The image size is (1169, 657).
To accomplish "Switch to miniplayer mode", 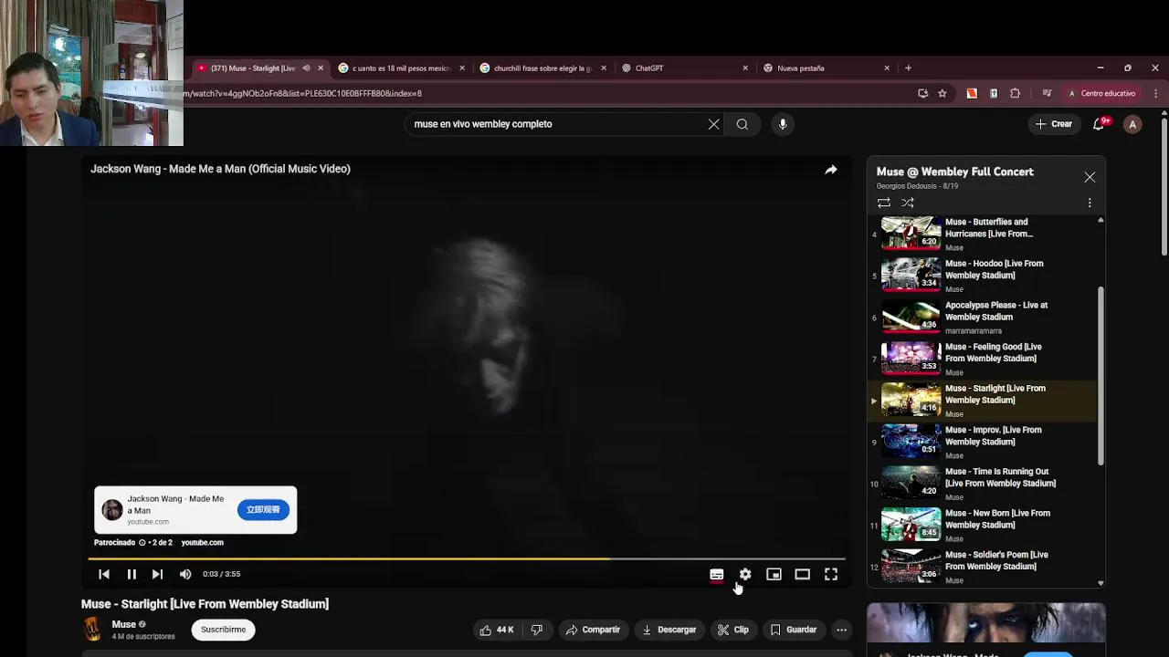I will pos(774,574).
